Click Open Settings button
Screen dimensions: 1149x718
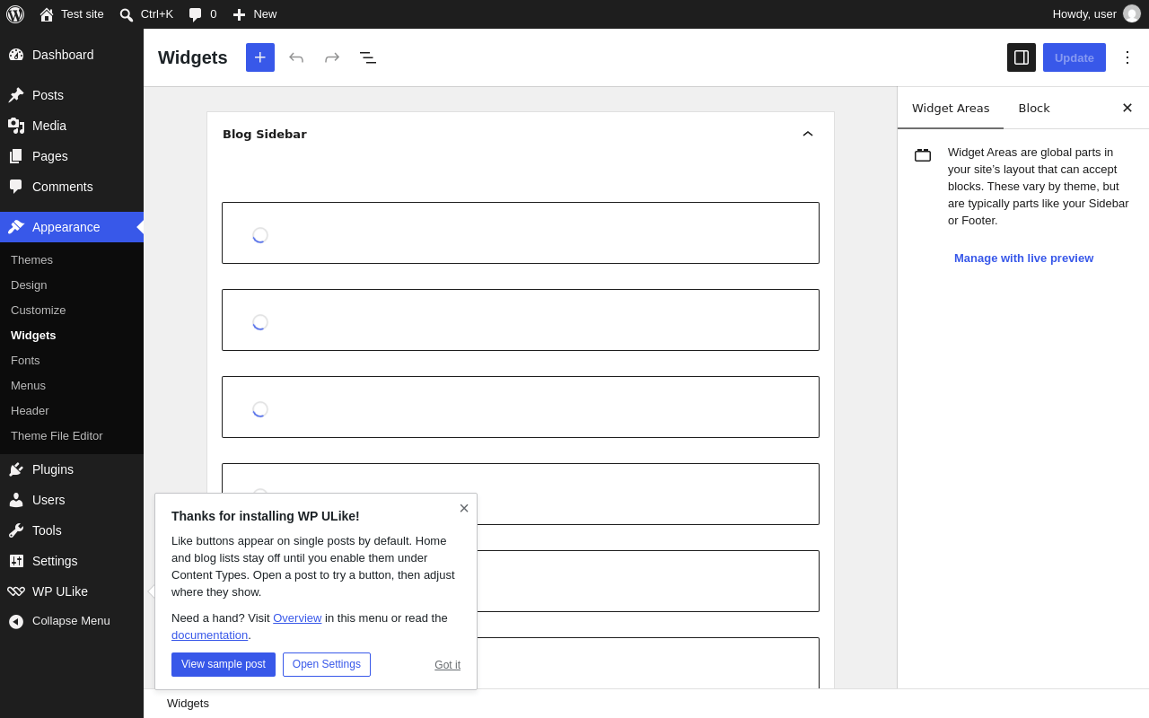tap(327, 664)
